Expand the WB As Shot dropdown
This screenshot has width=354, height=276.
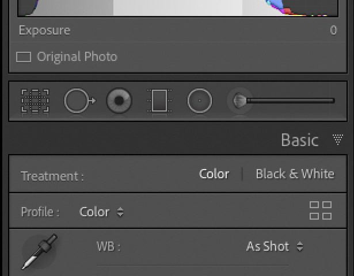[275, 247]
